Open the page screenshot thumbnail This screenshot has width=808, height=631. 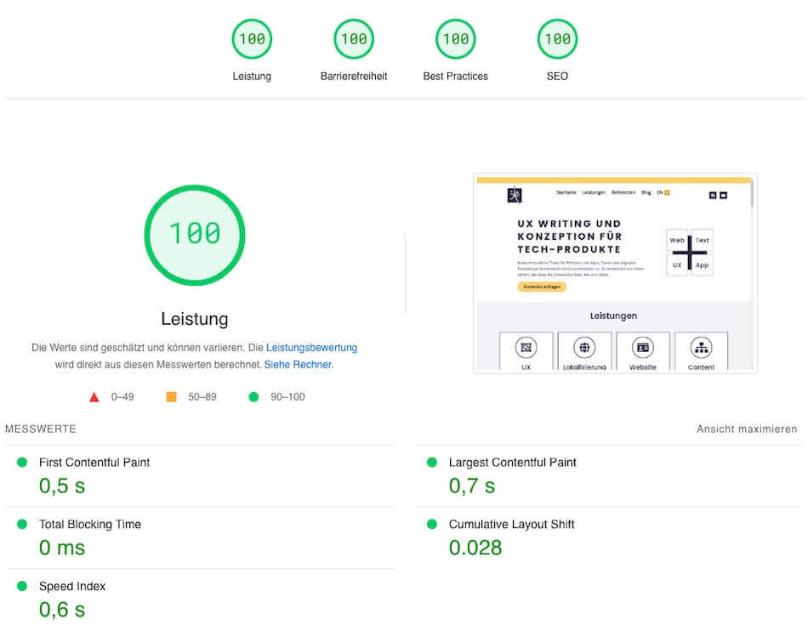[x=615, y=274]
